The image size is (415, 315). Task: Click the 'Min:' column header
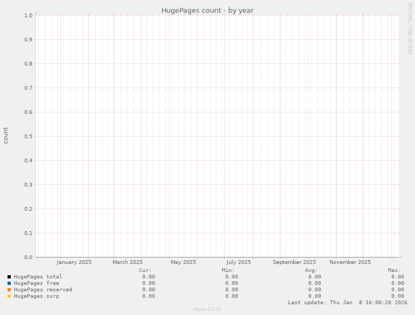(x=228, y=270)
